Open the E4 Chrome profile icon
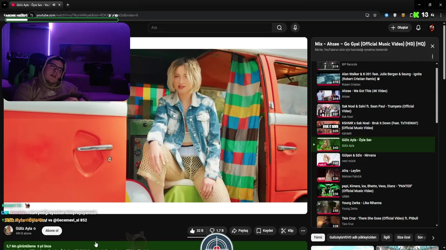Image resolution: width=446 pixels, height=250 pixels. pos(432,15)
